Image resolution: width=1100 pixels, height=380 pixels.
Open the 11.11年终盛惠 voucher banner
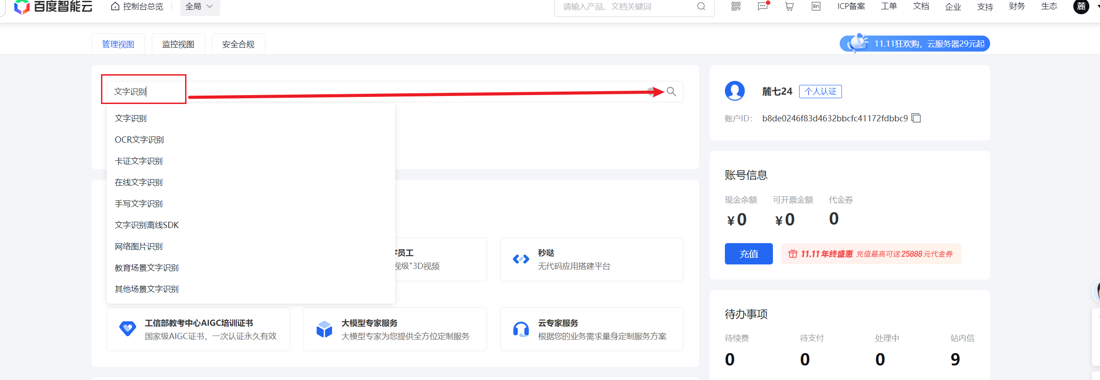(871, 254)
